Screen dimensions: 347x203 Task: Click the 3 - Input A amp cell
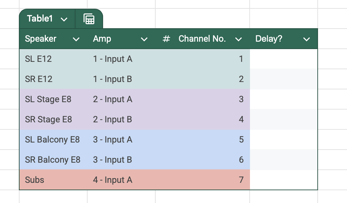coord(121,139)
